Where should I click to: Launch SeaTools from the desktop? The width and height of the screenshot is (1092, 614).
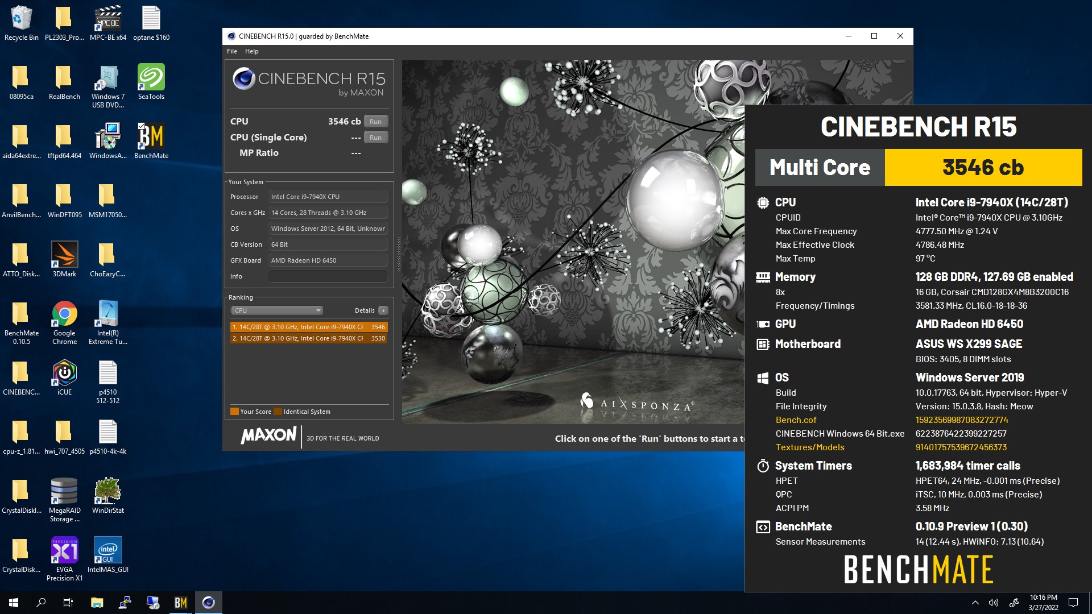[x=151, y=82]
